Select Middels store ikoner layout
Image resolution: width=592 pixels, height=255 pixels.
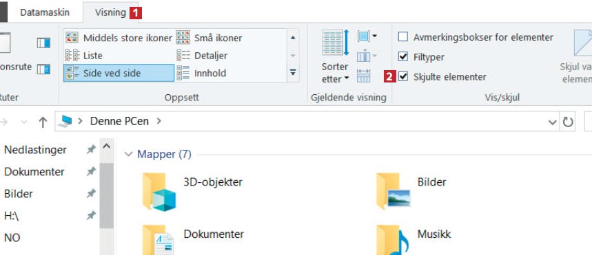click(119, 38)
